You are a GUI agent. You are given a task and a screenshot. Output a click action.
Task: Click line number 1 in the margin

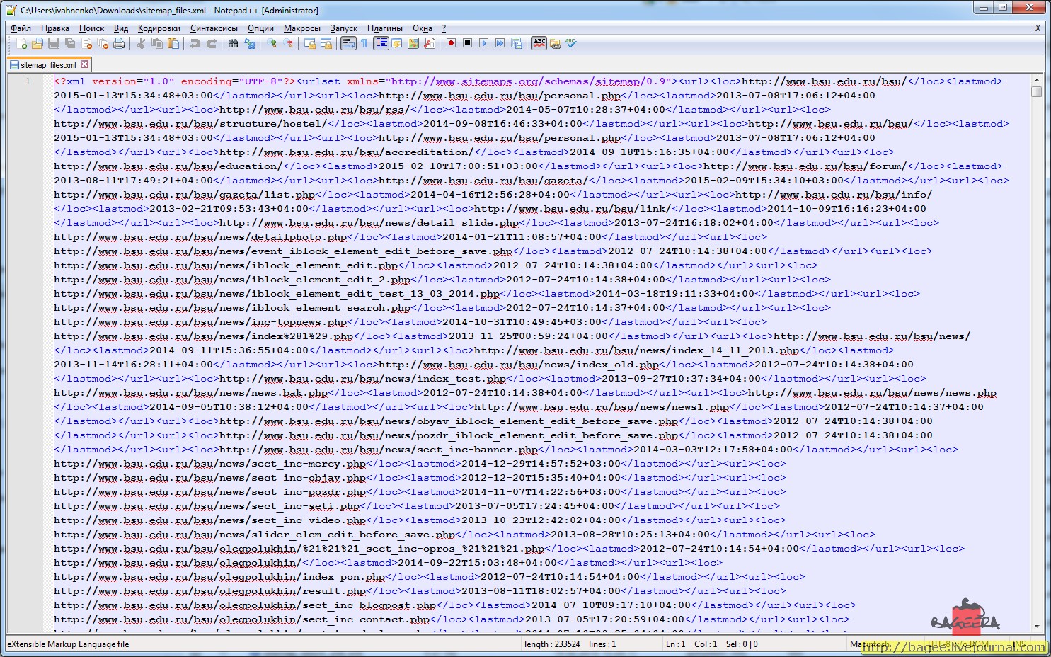click(x=28, y=81)
